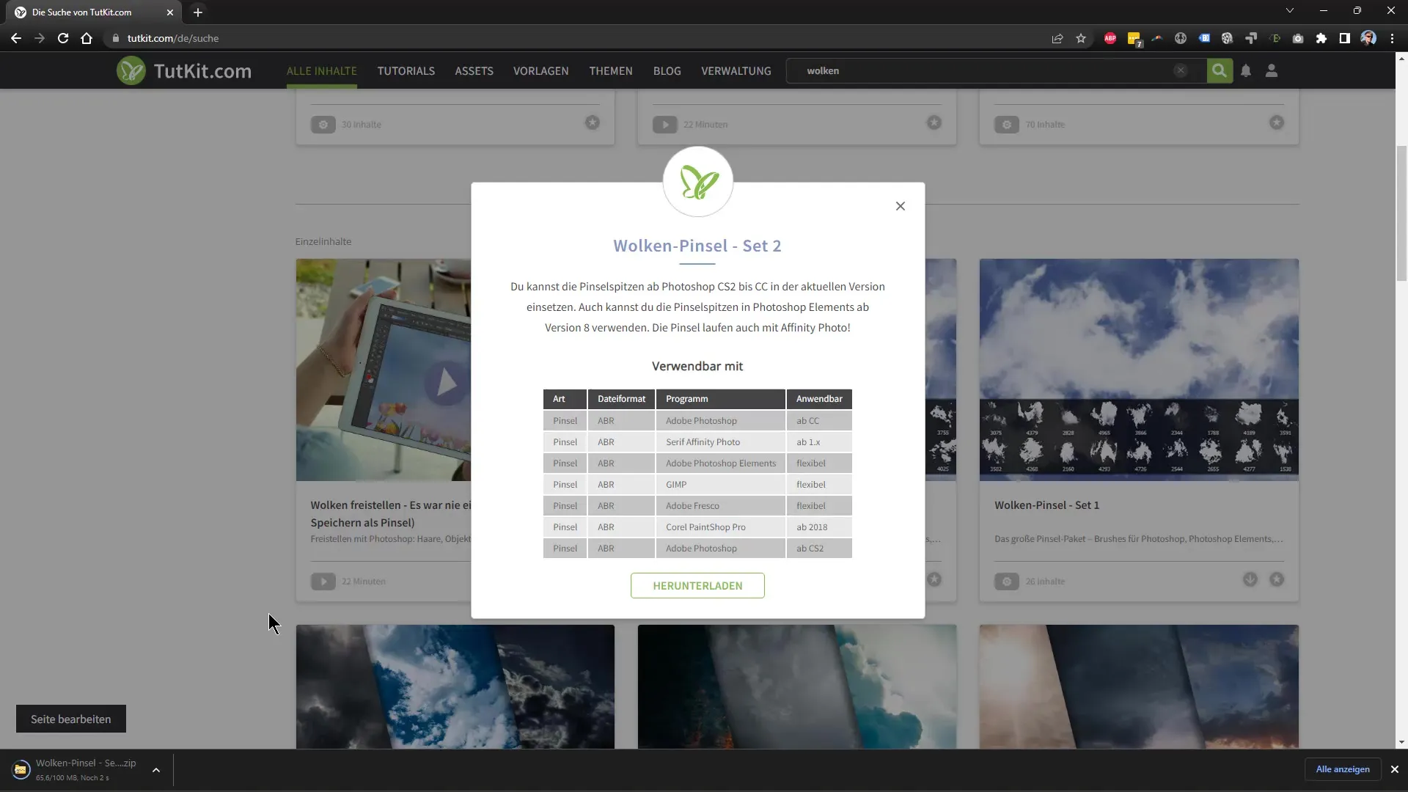Close the 'Die Suche von TutKit.com' tab

point(170,12)
